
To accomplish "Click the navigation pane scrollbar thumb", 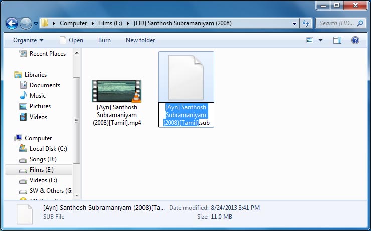I will pos(76,121).
